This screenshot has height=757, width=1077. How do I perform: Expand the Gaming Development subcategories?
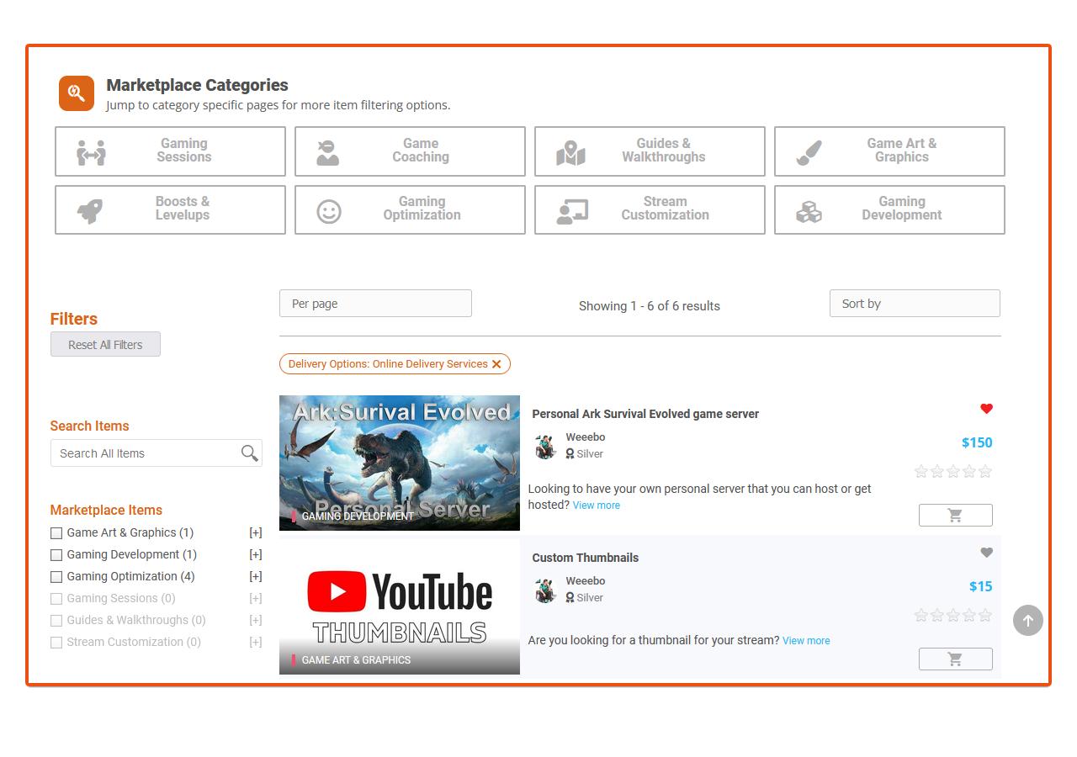[x=256, y=555]
